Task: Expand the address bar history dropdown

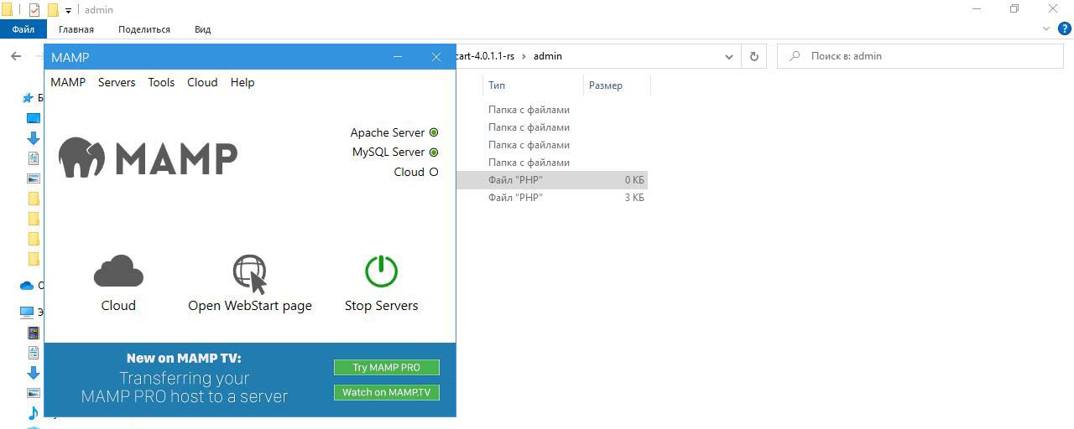Action: point(729,56)
